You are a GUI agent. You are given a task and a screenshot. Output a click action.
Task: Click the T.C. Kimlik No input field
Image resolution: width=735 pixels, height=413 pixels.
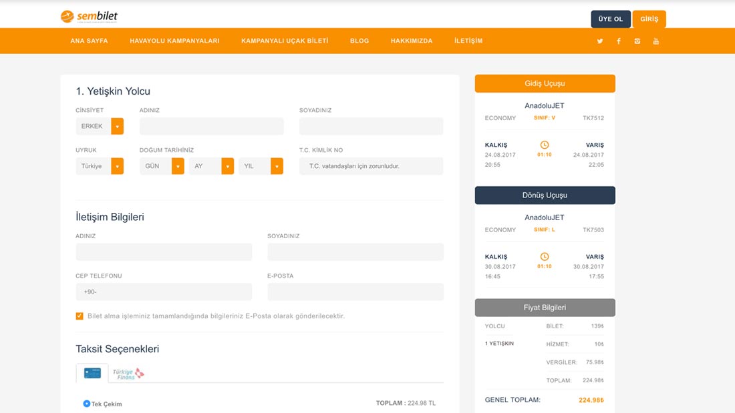(x=371, y=165)
